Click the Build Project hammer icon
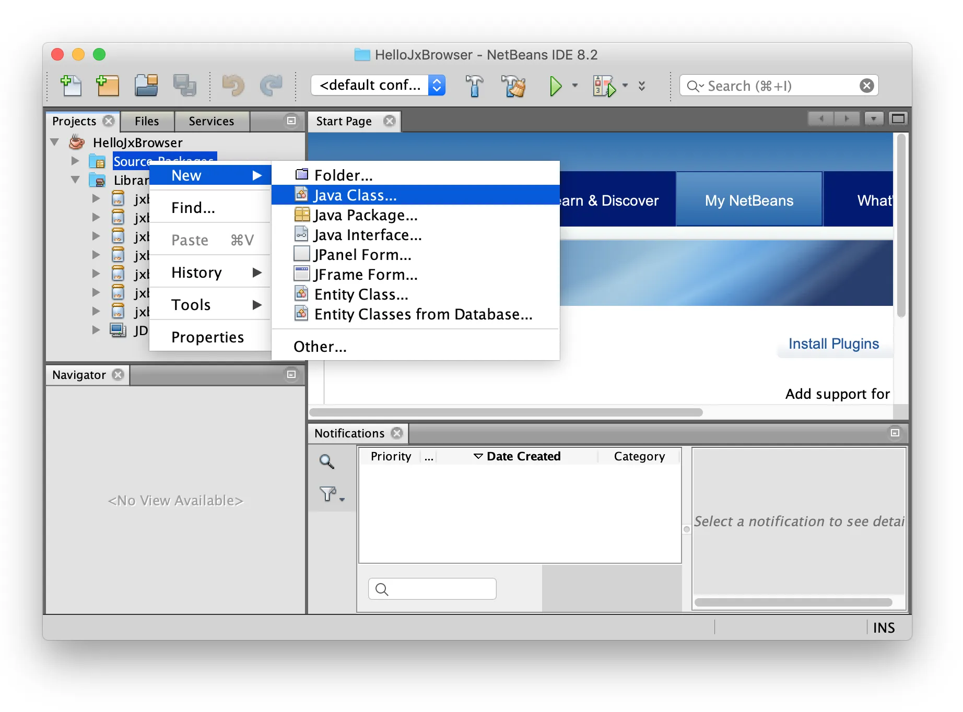Viewport: 963px width, 712px height. pyautogui.click(x=474, y=86)
